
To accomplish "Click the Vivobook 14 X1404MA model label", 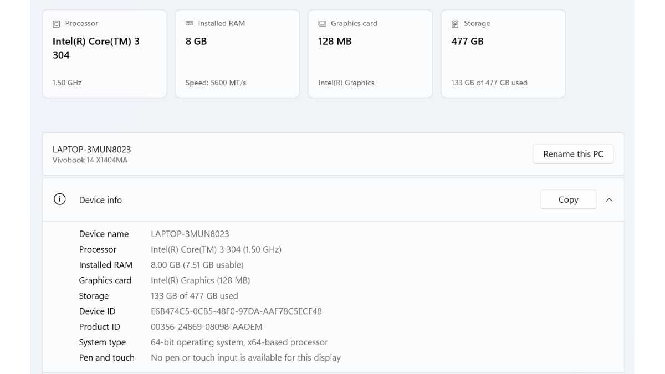I will [90, 160].
